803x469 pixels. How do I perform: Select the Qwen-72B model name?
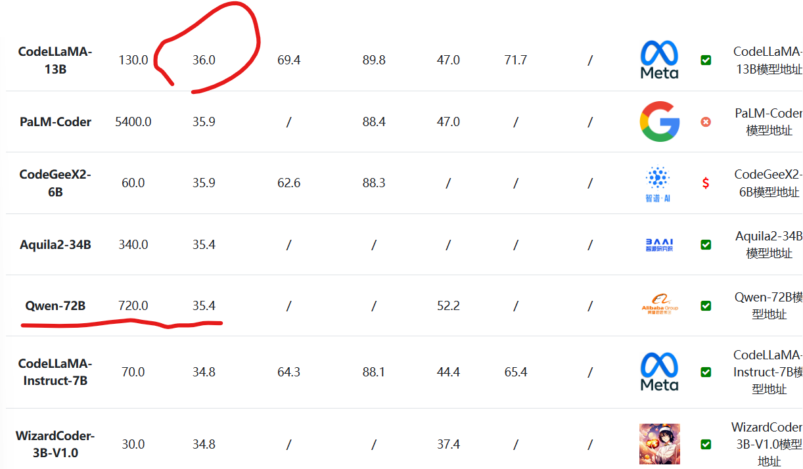tap(55, 305)
